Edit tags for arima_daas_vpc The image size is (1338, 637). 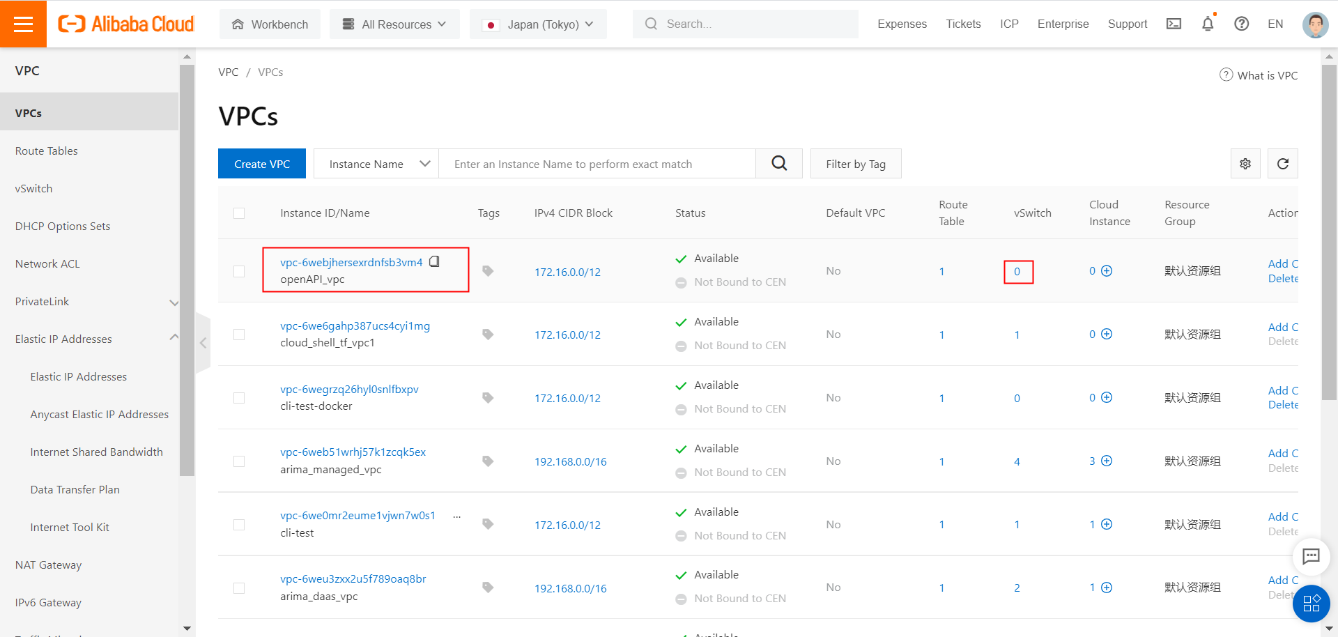488,588
